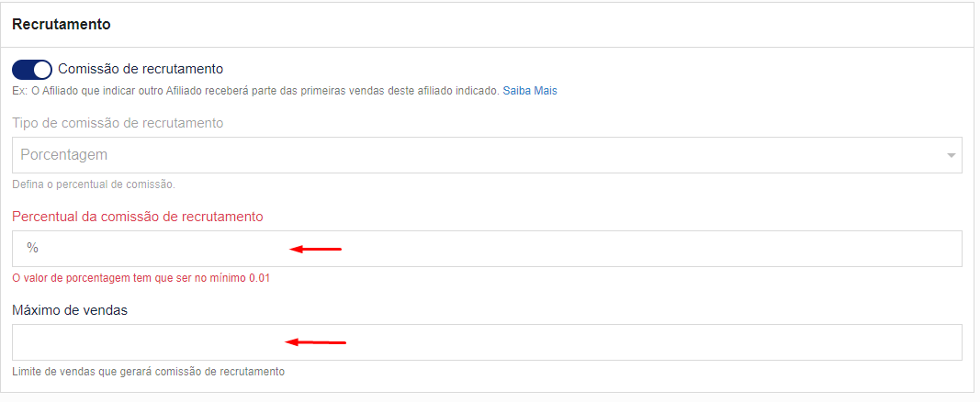Click the Ex: O Afiliado example description
980x402 pixels.
[x=256, y=91]
